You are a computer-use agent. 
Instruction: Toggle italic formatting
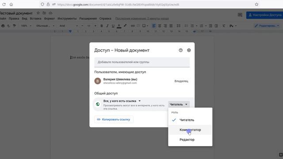[107, 26]
